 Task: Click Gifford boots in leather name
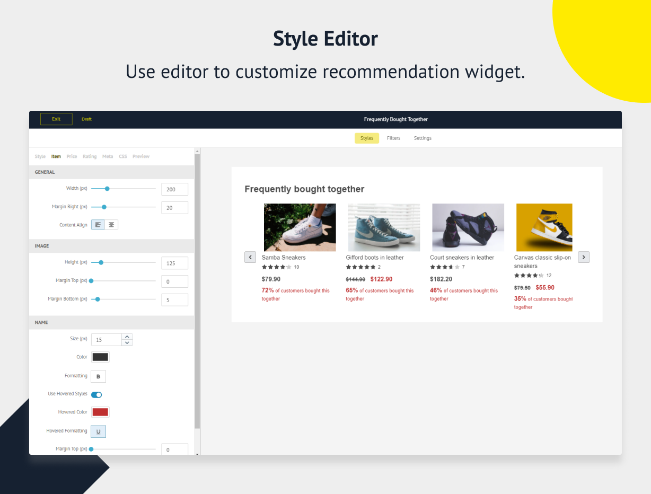[375, 258]
